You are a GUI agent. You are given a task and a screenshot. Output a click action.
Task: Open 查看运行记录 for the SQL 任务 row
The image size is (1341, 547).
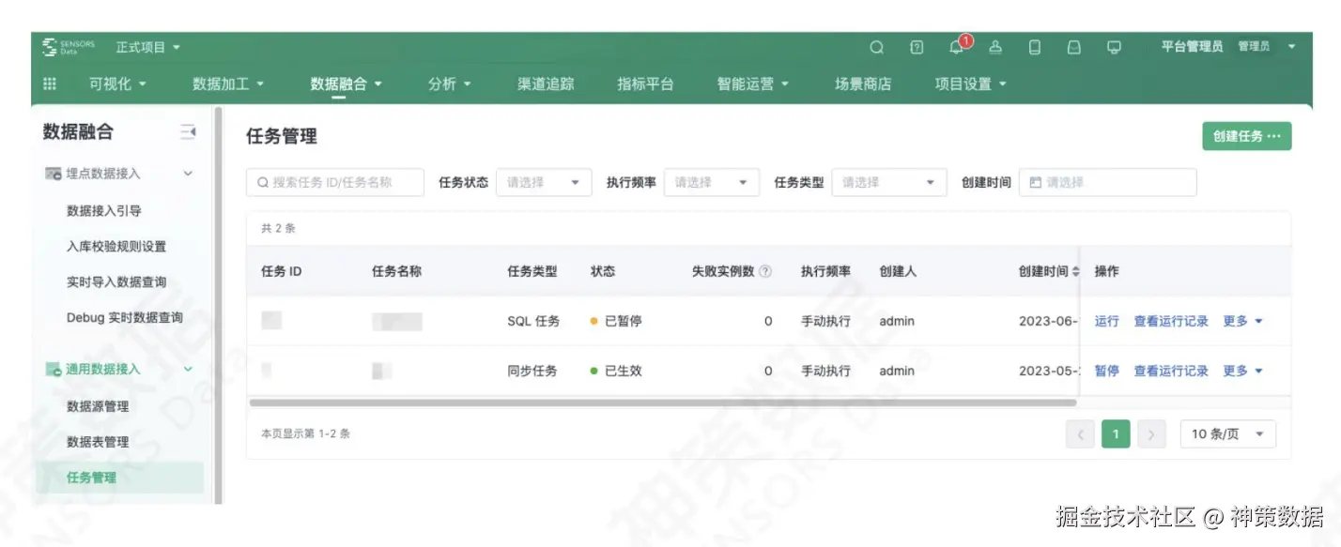point(1171,321)
